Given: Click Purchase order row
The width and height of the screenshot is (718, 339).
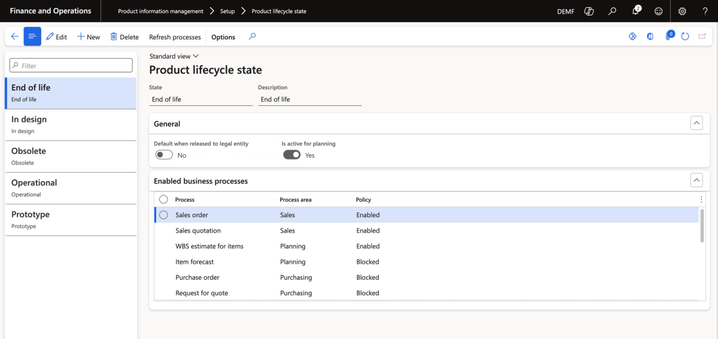Looking at the screenshot, I should 427,277.
